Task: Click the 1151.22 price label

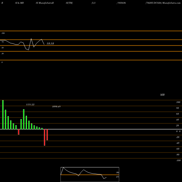Action: (x=30, y=104)
